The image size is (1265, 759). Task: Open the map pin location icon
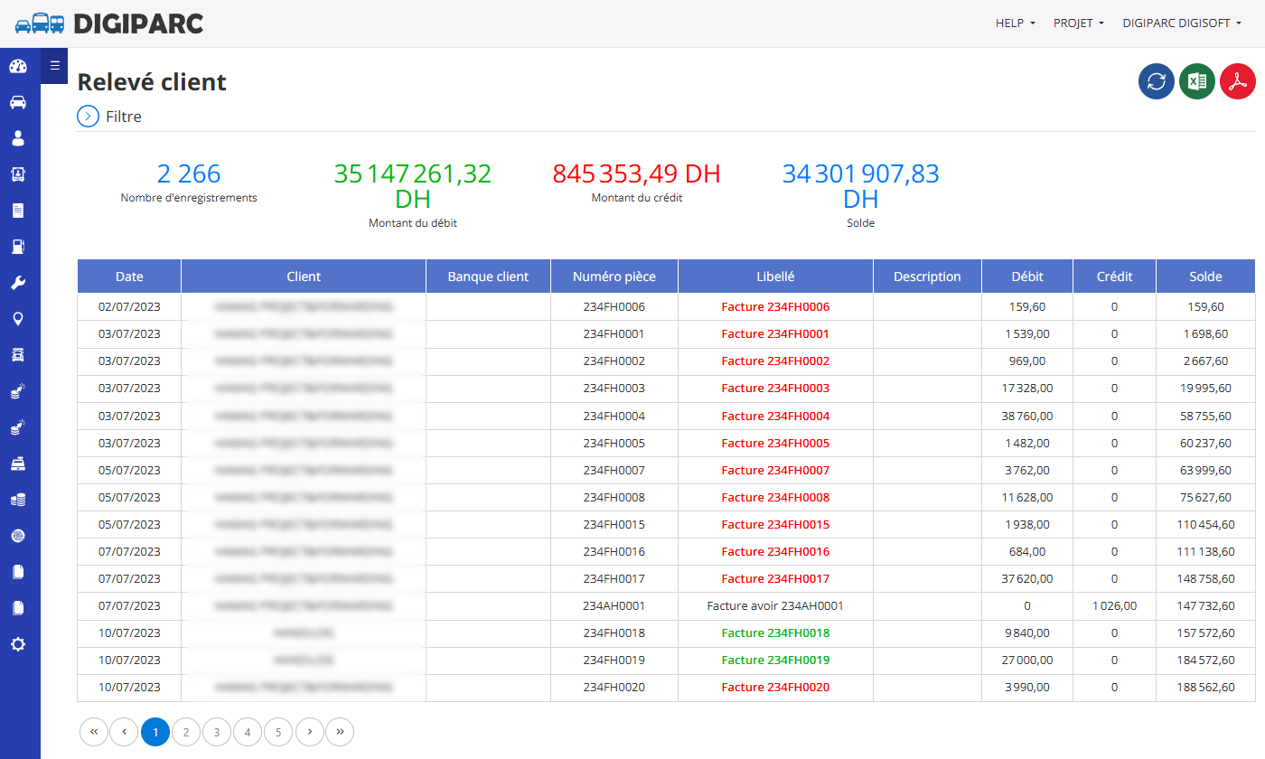tap(18, 319)
